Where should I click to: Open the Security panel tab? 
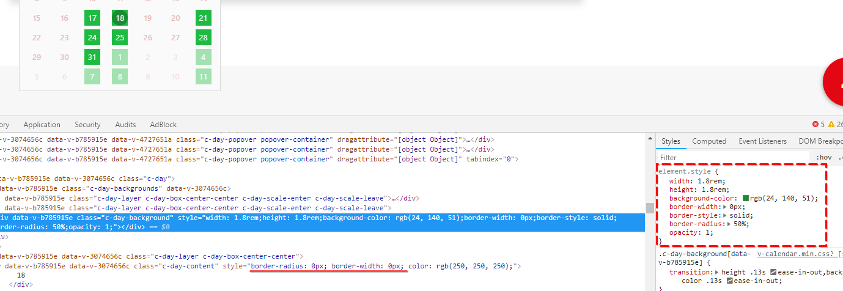click(87, 125)
